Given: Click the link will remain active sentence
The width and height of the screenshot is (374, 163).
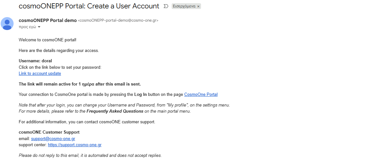Looking at the screenshot, I should 80,84.
